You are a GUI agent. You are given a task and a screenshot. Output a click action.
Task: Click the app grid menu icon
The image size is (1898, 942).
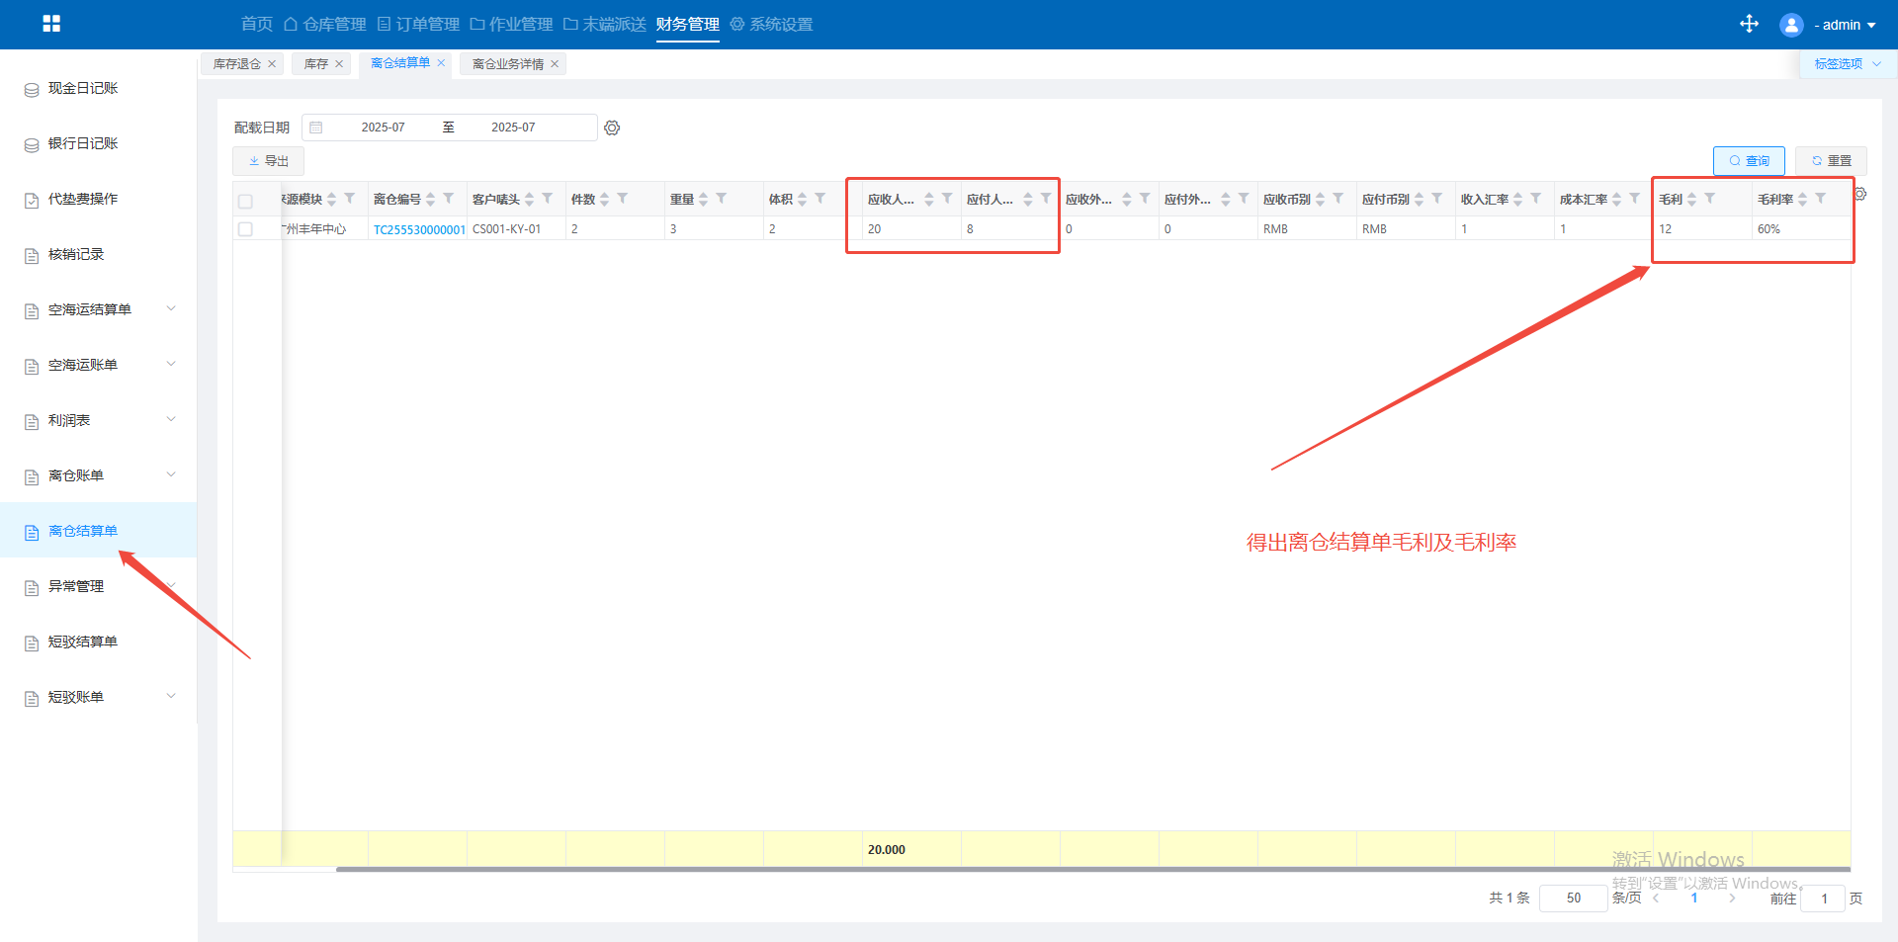(x=51, y=24)
